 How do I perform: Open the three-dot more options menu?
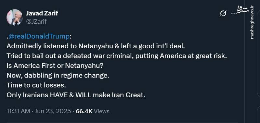point(234,13)
